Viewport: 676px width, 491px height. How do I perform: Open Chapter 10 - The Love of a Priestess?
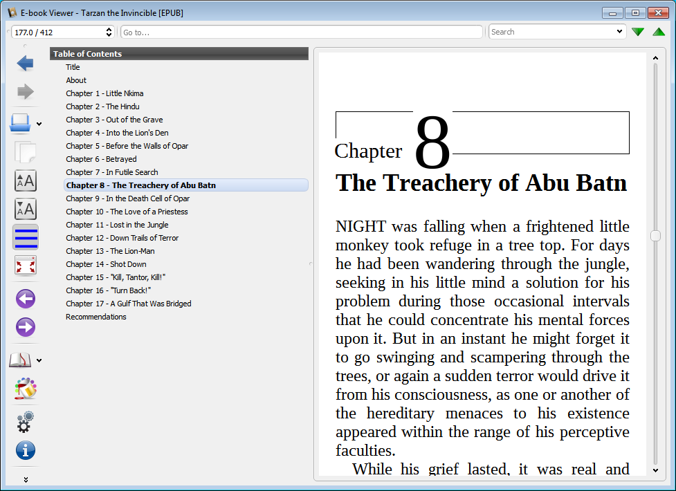coord(127,212)
